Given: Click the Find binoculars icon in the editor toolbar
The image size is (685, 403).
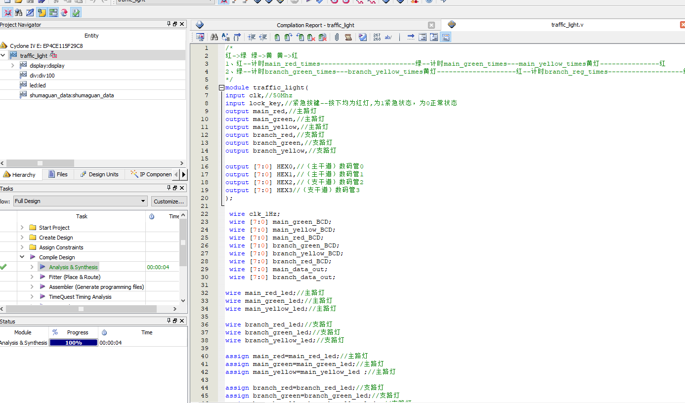Looking at the screenshot, I should pos(214,37).
